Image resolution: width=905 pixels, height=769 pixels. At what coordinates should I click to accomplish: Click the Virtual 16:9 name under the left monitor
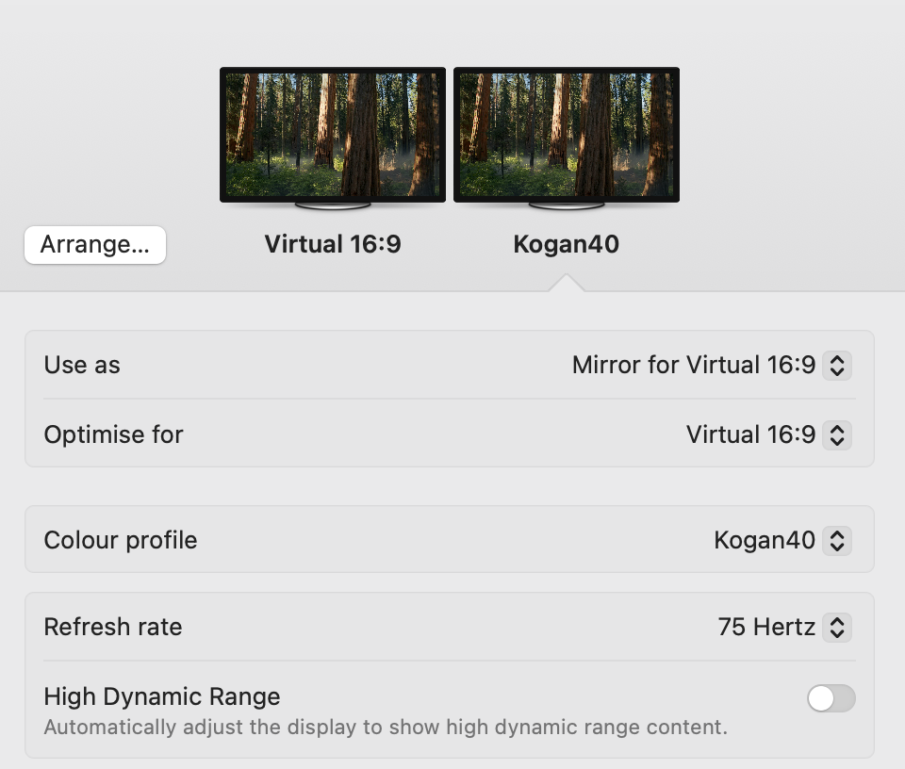333,245
